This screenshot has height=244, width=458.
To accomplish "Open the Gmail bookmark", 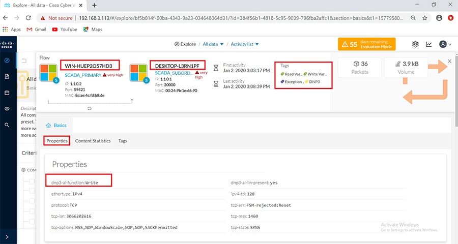I will pos(37,29).
